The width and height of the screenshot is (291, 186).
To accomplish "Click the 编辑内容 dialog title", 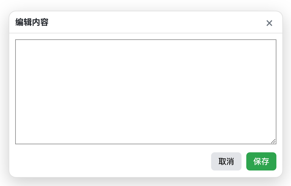I will coord(32,22).
